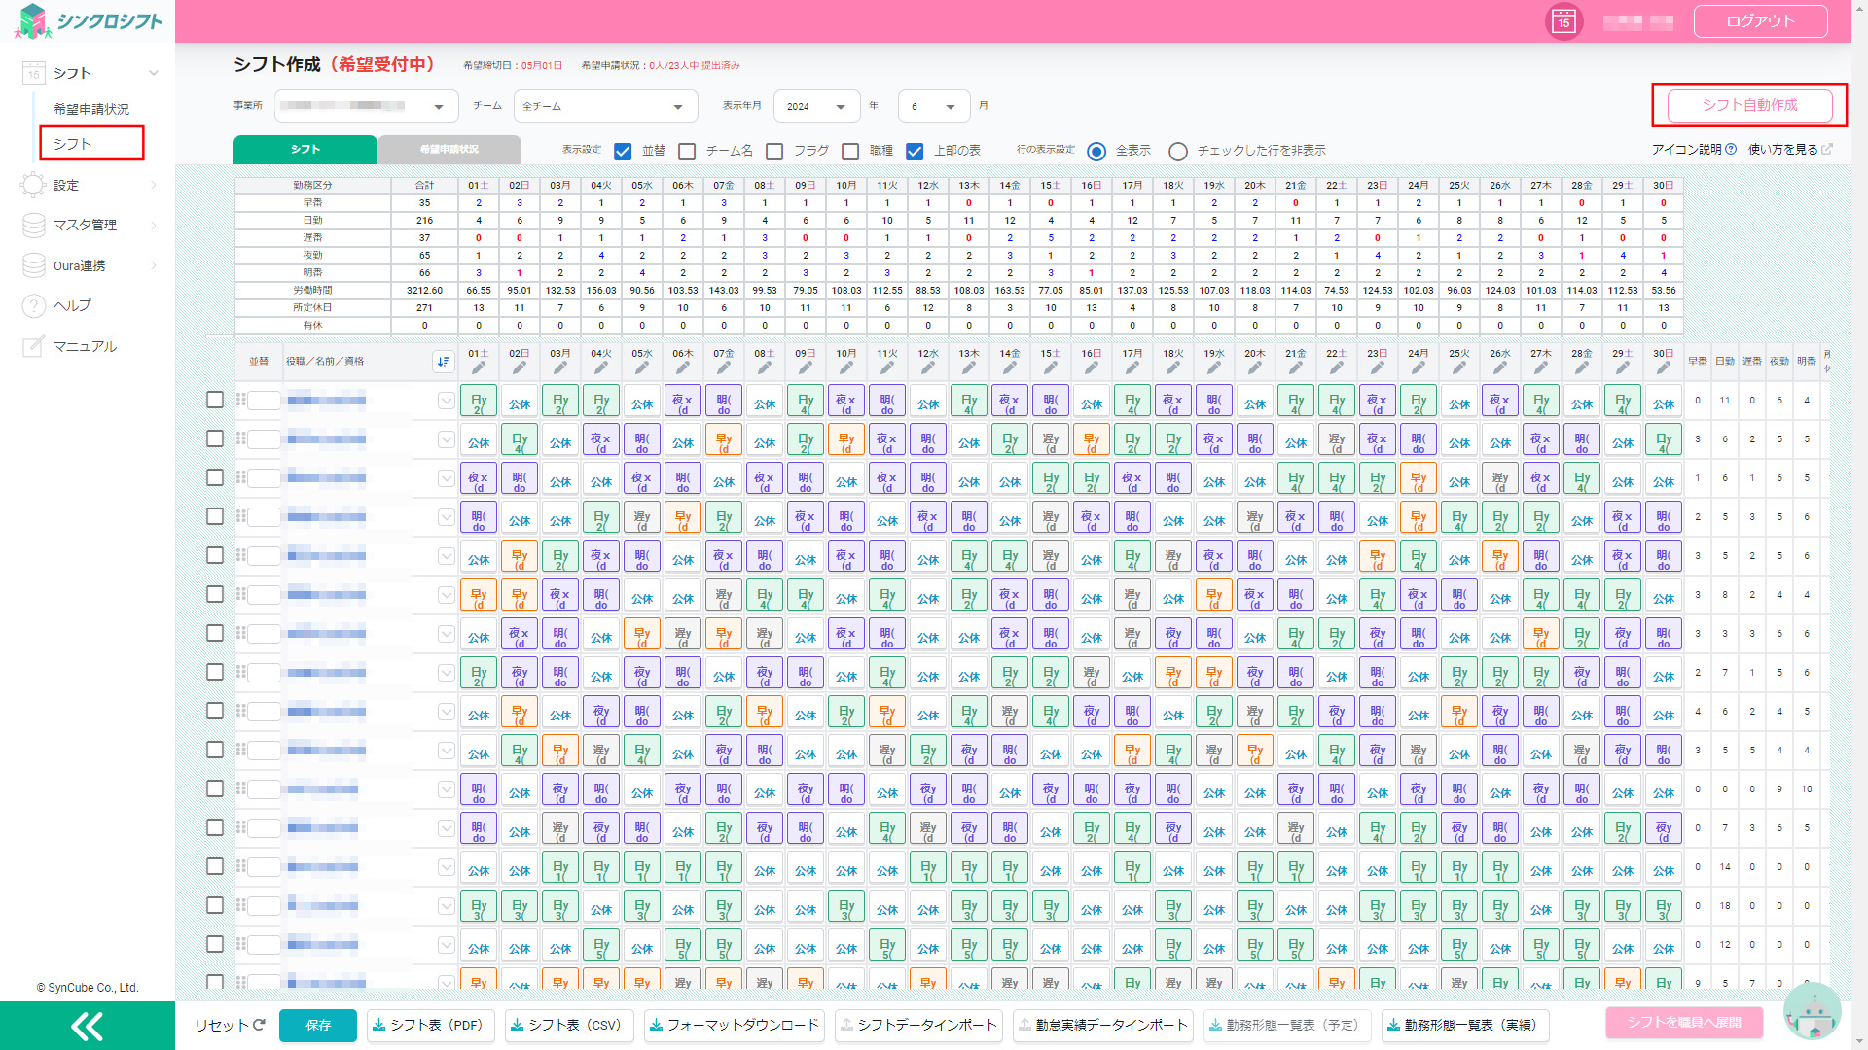Click the pencil edit icon under 20木 column
The width and height of the screenshot is (1868, 1050).
[1255, 368]
